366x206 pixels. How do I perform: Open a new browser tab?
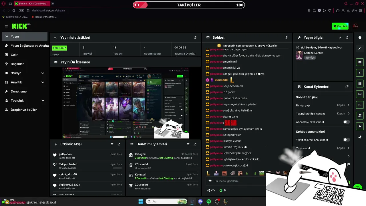[53, 4]
